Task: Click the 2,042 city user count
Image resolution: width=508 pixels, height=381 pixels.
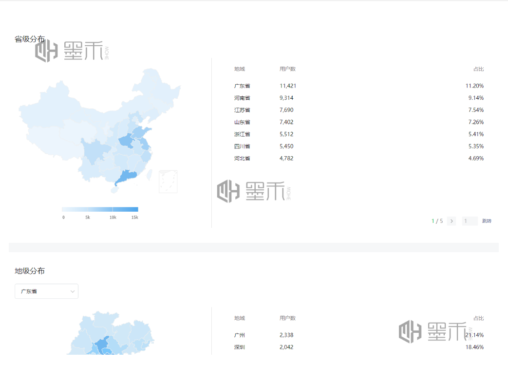Action: (x=286, y=347)
